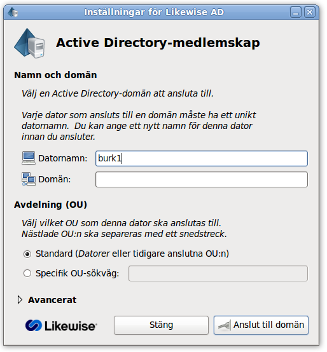Select the Specifik OU-sökväg radio button

click(27, 273)
